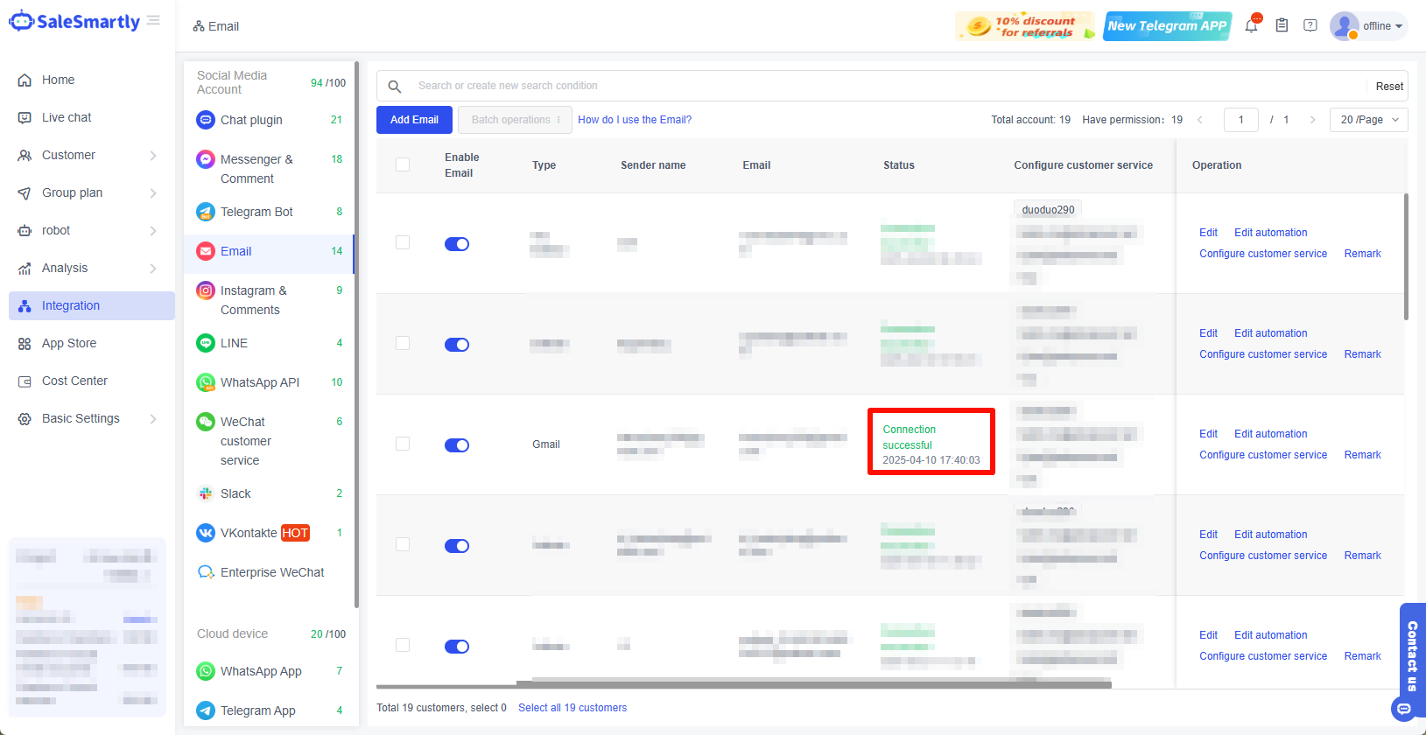1426x735 pixels.
Task: Select WhatsApp API channel
Action: coord(260,382)
